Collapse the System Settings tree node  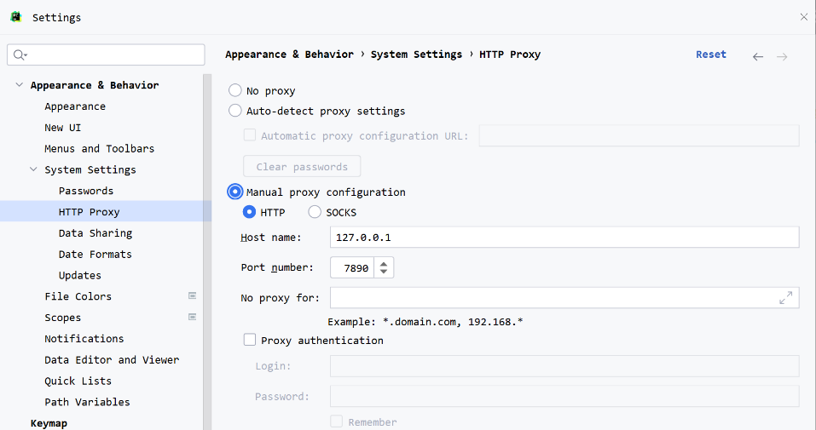click(x=33, y=169)
